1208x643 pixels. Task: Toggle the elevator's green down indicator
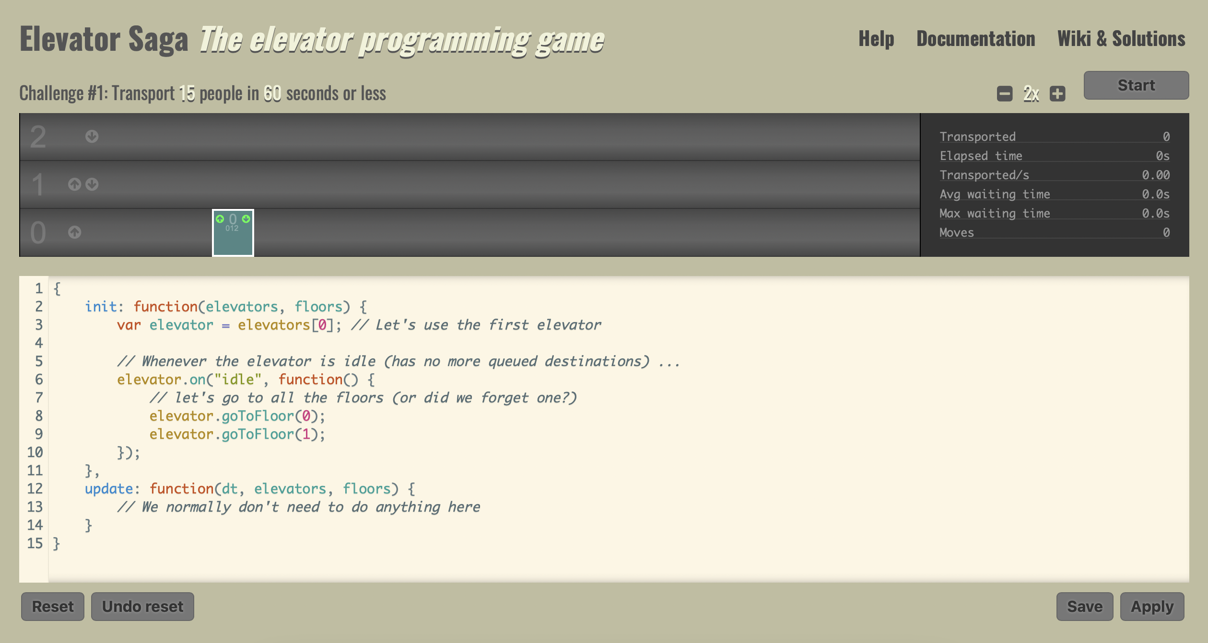pos(246,219)
